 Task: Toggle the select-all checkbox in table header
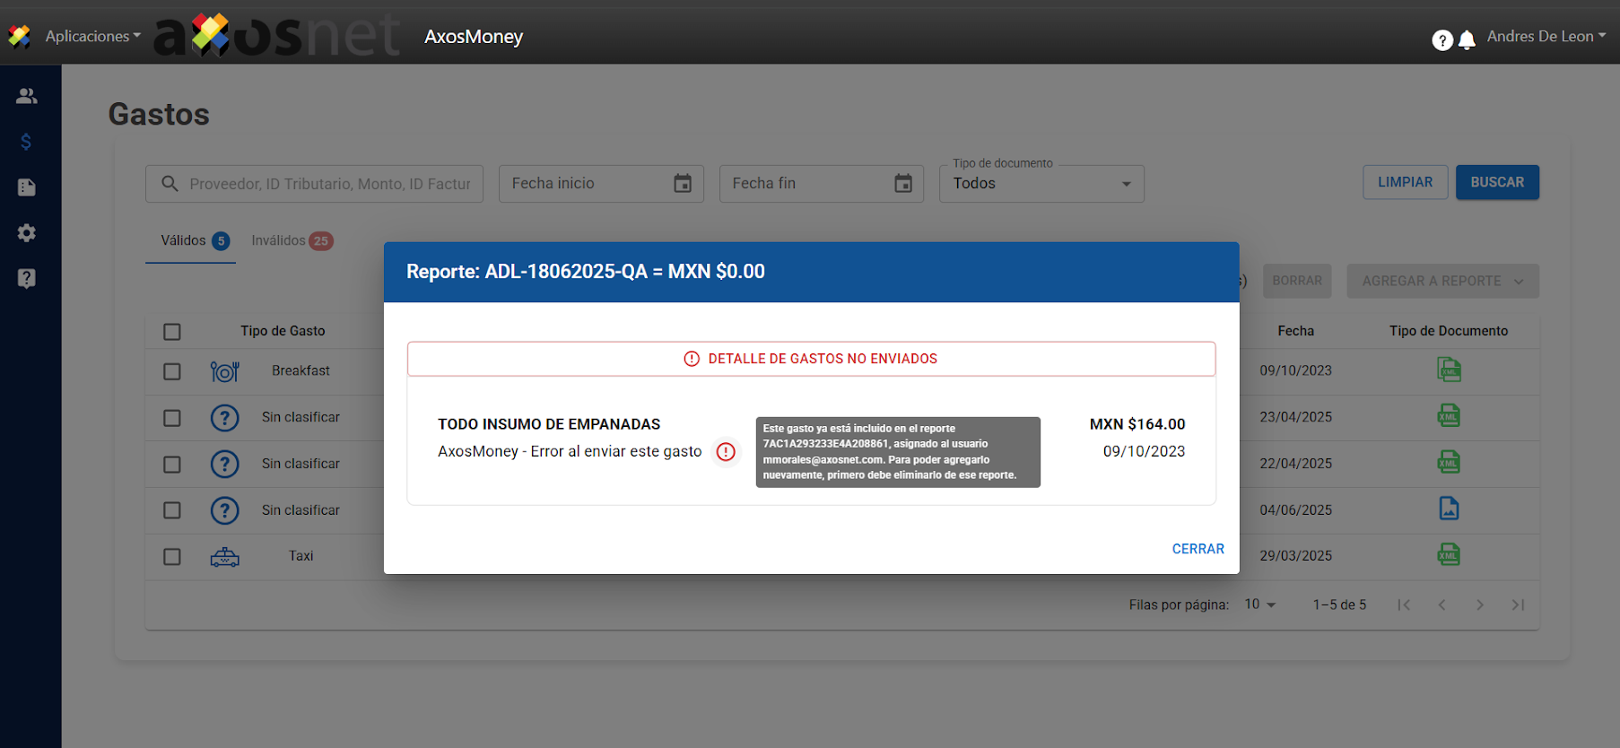point(172,332)
